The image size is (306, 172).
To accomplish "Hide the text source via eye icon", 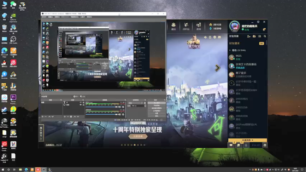I will (x=80, y=102).
